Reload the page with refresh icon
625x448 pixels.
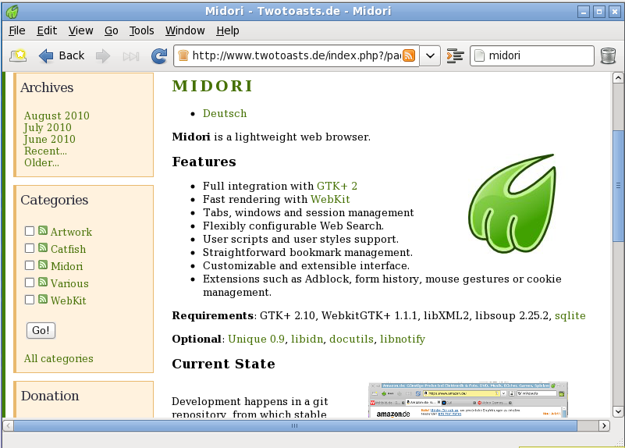159,55
